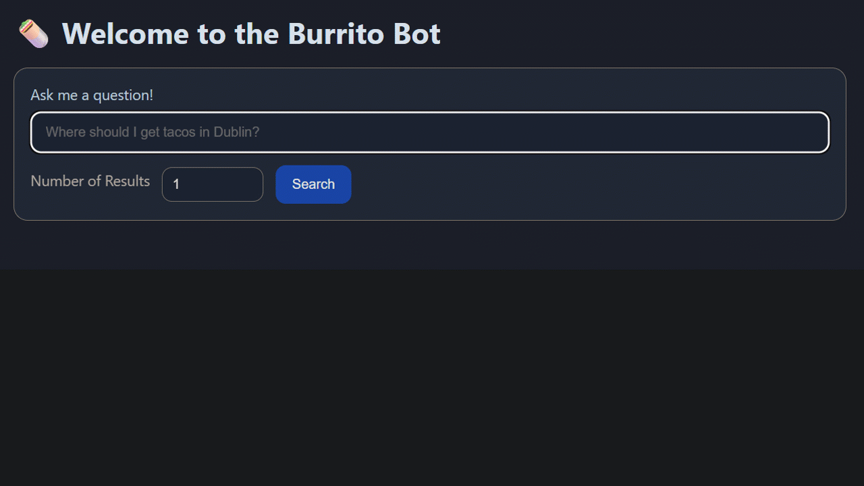
Task: Select the value 1 in results field
Action: 176,184
